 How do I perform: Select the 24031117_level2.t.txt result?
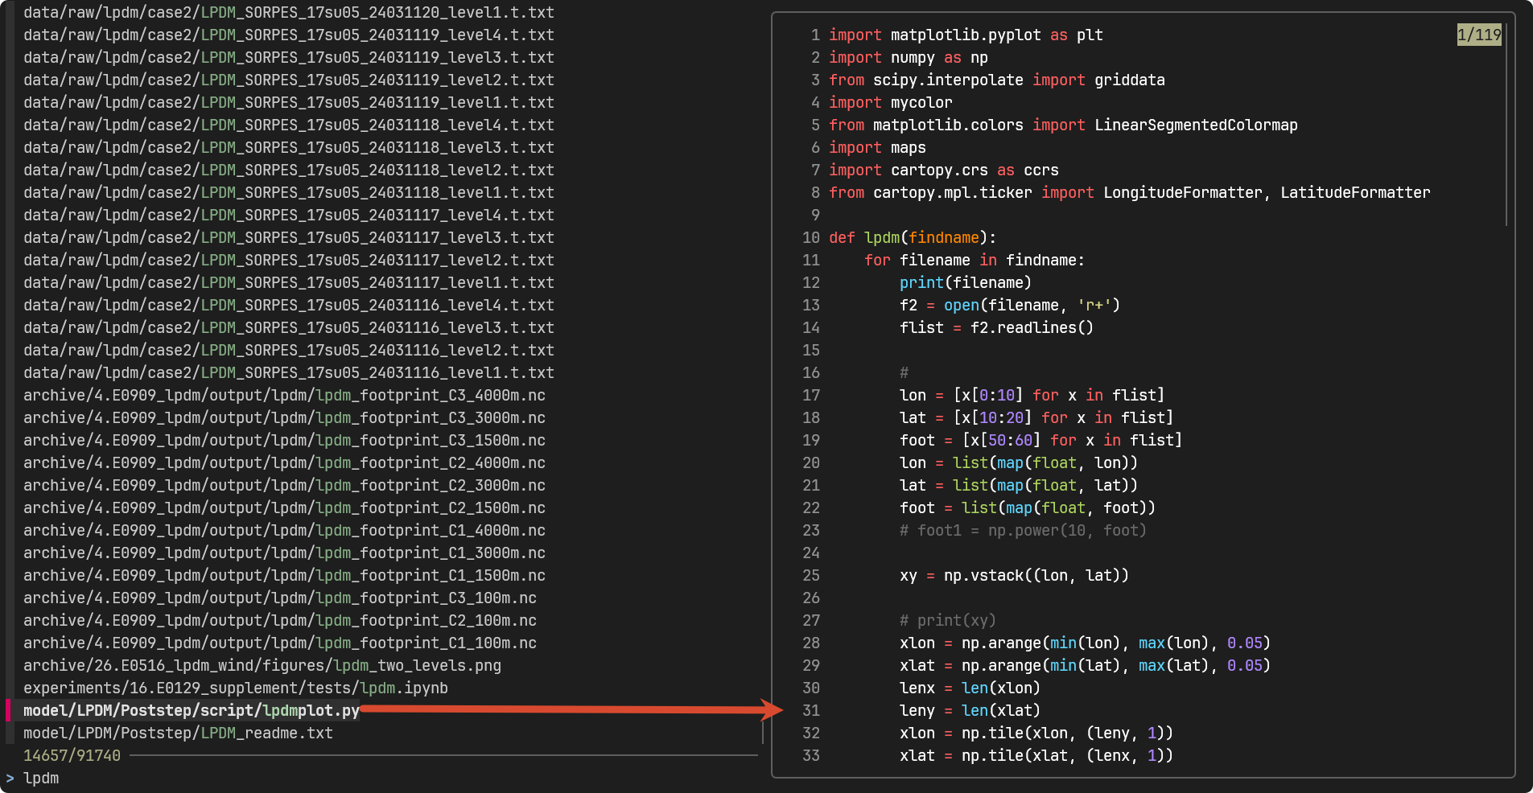(289, 260)
